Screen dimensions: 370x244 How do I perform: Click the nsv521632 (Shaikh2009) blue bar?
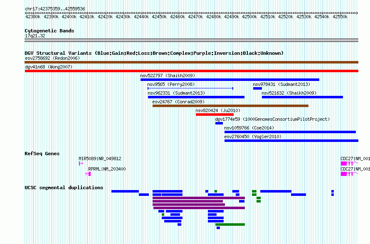pyautogui.click(x=302, y=97)
